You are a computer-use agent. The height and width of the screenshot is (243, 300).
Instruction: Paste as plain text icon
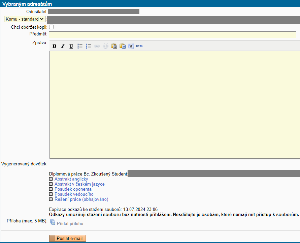point(114,46)
